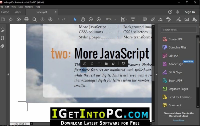Send file by email envelope icon

(186, 19)
